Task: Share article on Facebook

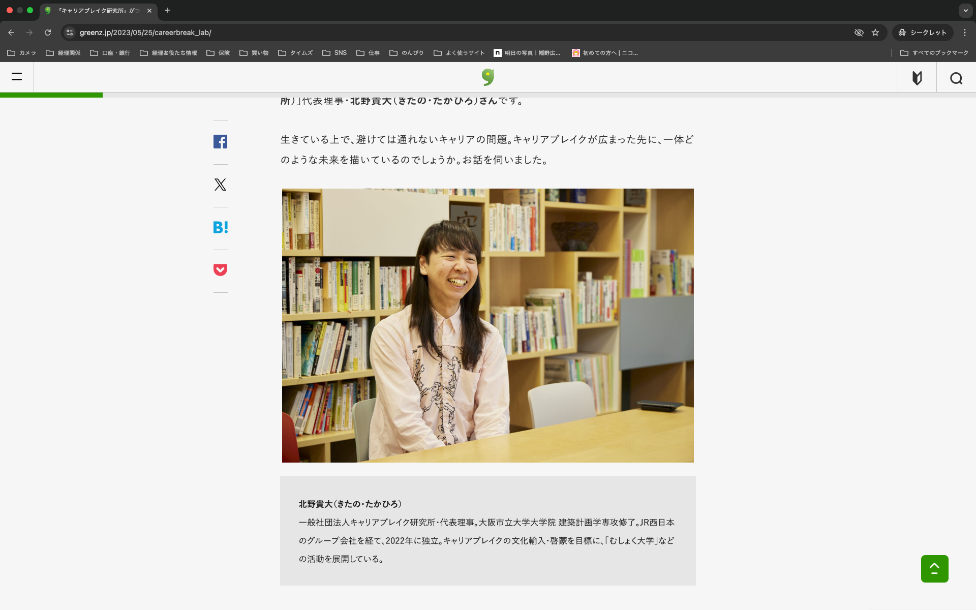Action: pyautogui.click(x=220, y=142)
